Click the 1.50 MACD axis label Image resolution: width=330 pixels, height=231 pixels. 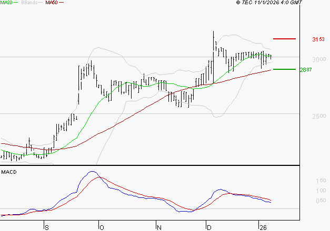point(321,181)
